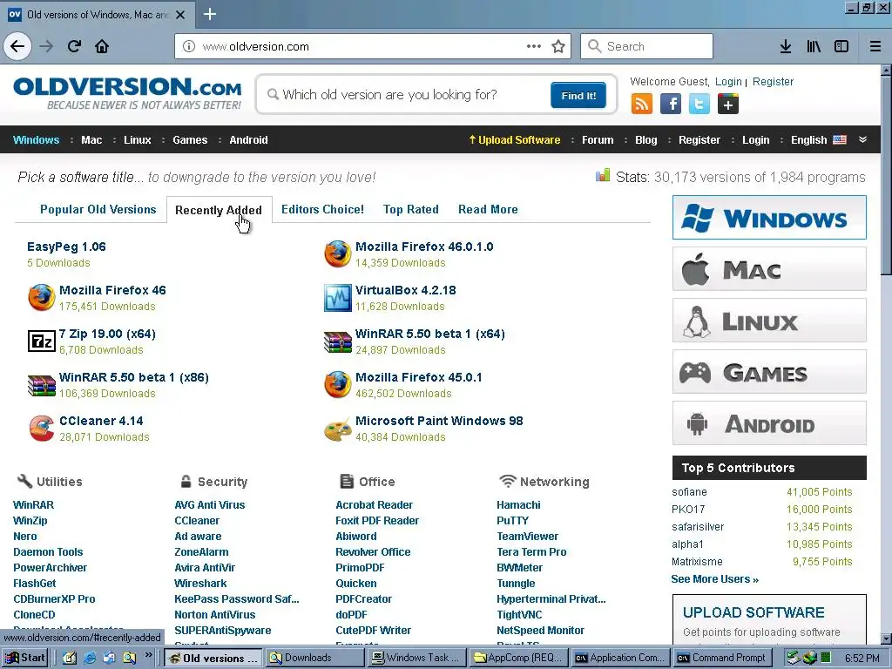This screenshot has width=892, height=669.
Task: Switch to Popular Old Versions tab
Action: pyautogui.click(x=98, y=209)
